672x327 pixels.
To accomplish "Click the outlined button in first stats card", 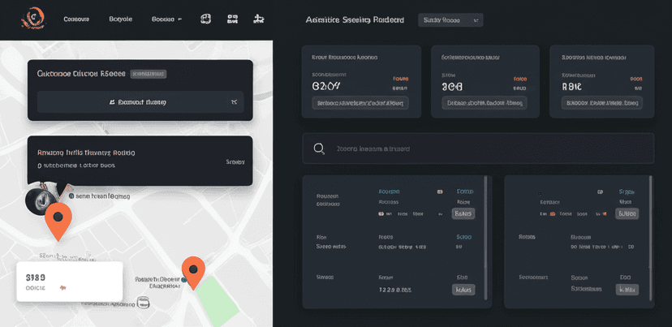I will pyautogui.click(x=360, y=103).
